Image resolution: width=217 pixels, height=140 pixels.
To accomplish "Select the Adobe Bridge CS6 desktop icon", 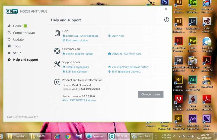I will tap(179, 122).
